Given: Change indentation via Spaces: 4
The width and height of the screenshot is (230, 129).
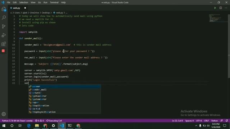Looking at the screenshot, I should tap(189, 121).
